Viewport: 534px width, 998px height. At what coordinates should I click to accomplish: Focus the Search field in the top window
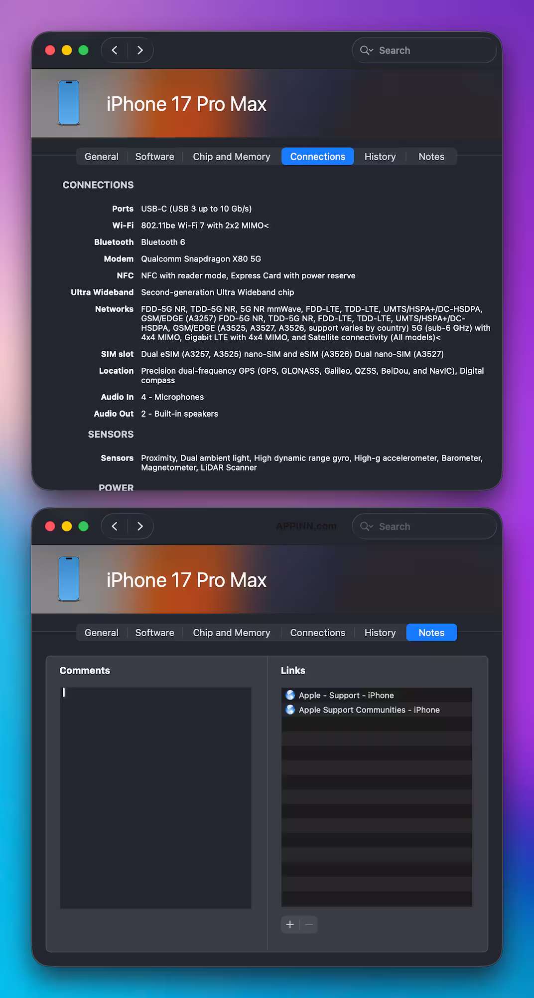click(424, 50)
